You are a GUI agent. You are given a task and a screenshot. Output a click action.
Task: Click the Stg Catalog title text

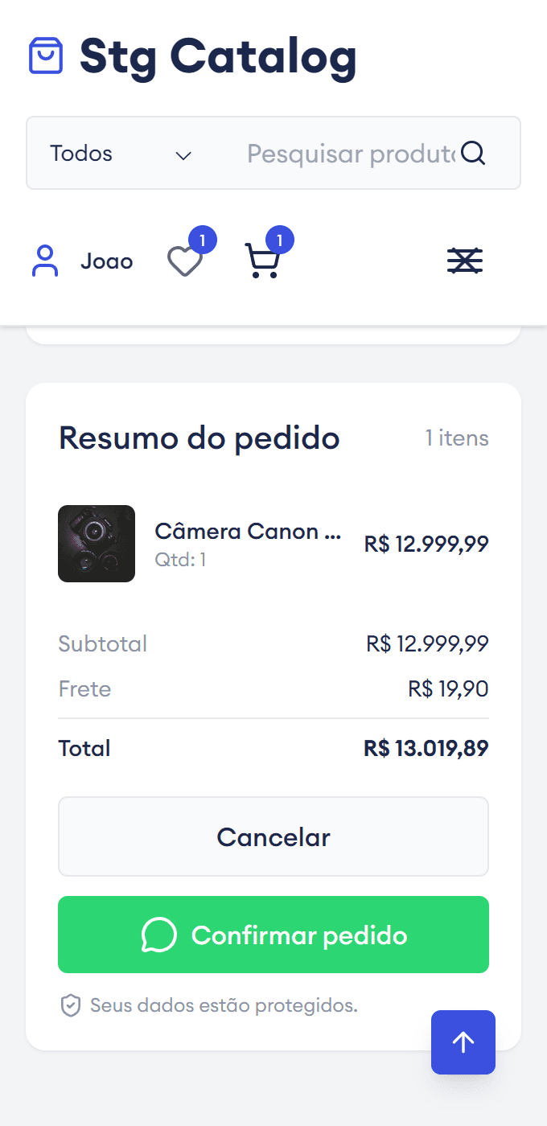tap(218, 57)
